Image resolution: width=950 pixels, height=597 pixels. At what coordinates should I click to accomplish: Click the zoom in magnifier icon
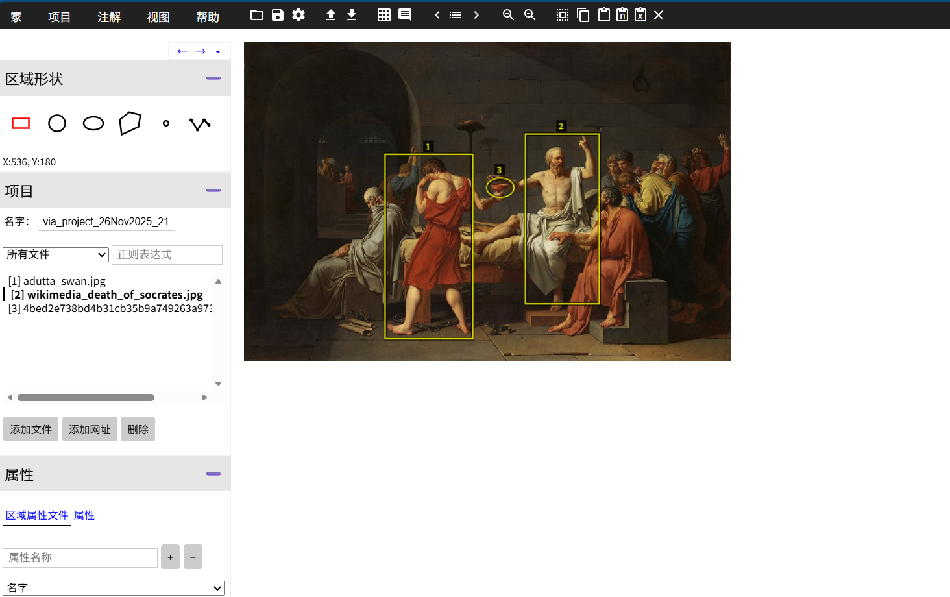point(509,15)
